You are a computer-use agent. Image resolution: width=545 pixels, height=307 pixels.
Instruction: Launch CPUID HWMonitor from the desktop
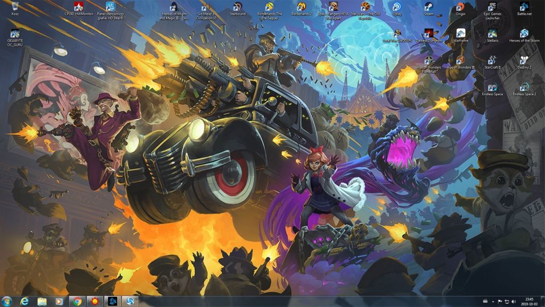[79, 9]
